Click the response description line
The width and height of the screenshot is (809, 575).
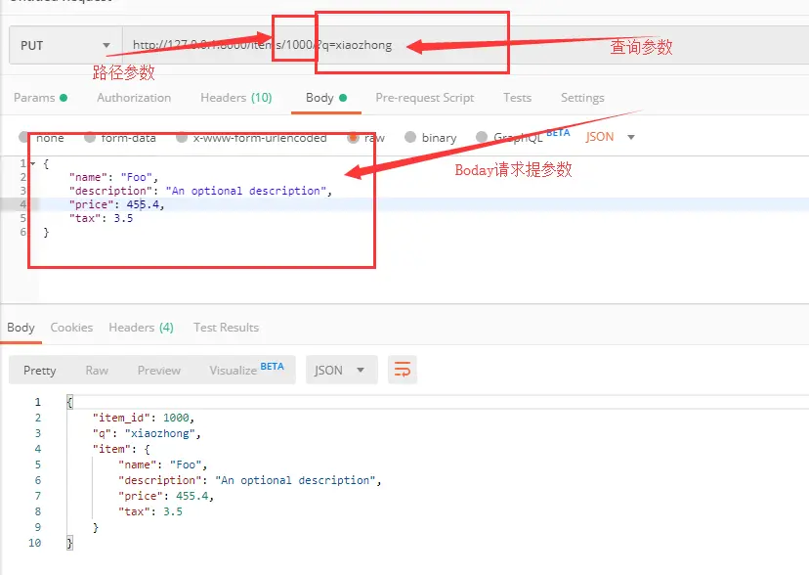coord(250,480)
